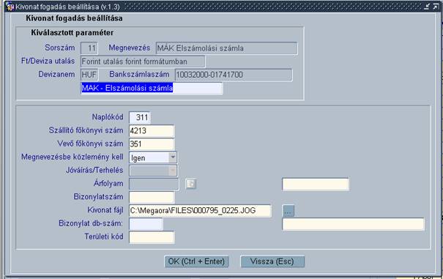Click the Bankszámlaszám field 10032000-01741700
Image resolution: width=443 pixels, height=279 pixels.
[x=234, y=75]
